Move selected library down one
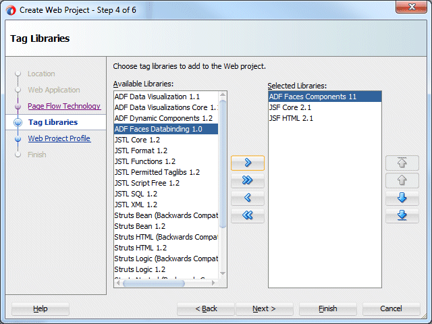The width and height of the screenshot is (432, 324). tap(402, 198)
